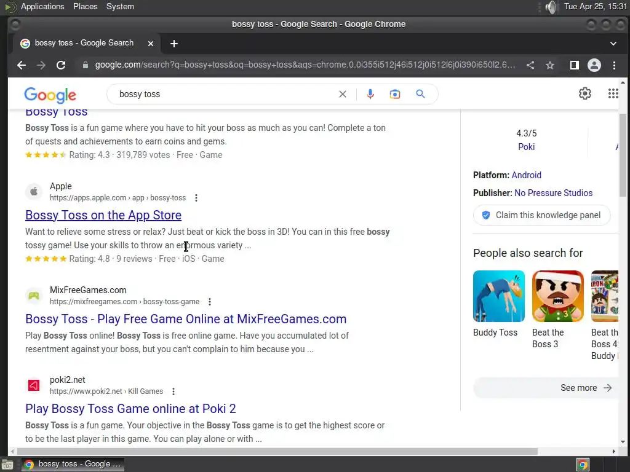The image size is (630, 472).
Task: Close the bossy toss tab
Action: click(x=151, y=44)
